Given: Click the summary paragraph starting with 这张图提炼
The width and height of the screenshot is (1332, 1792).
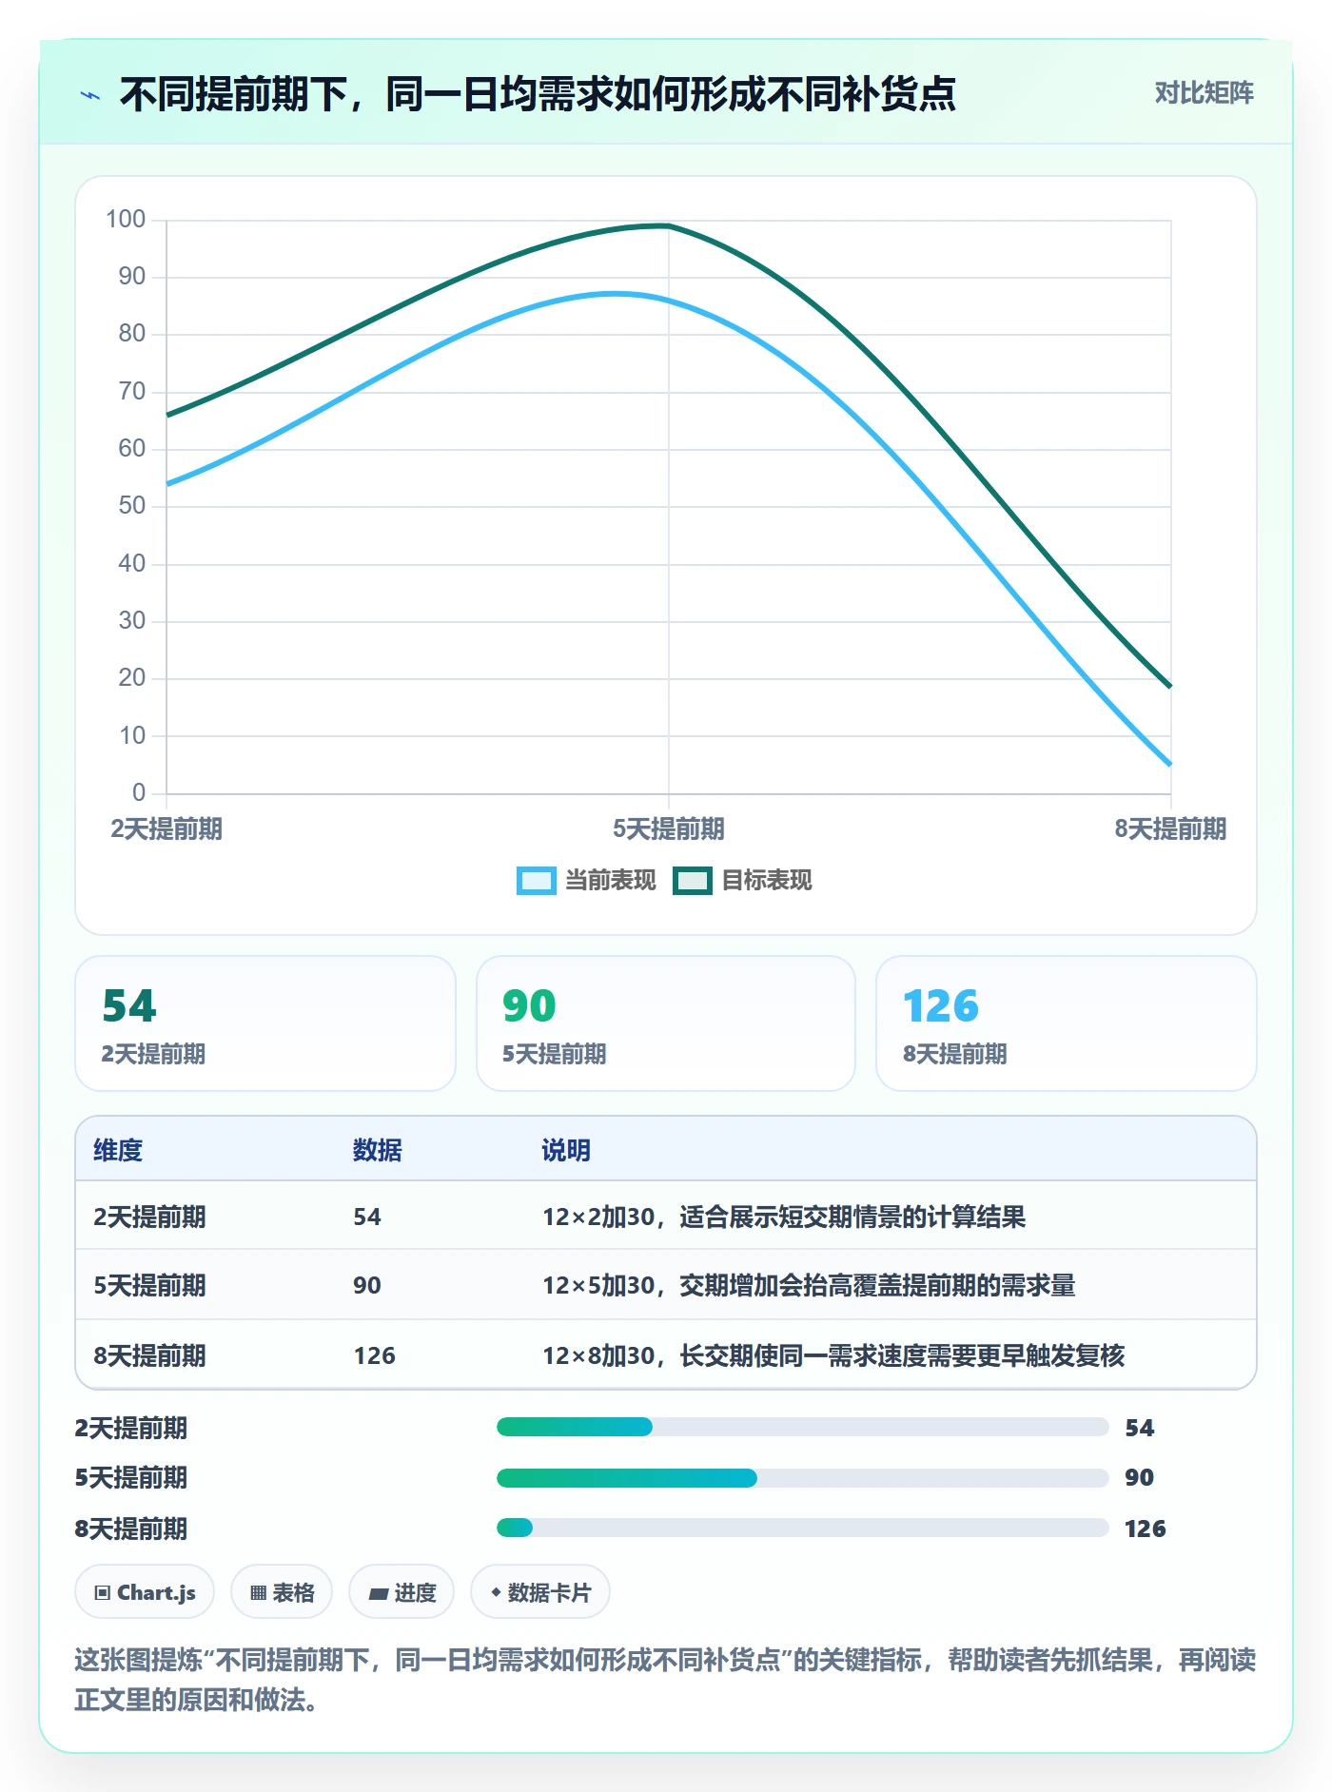Looking at the screenshot, I should click(x=665, y=1679).
